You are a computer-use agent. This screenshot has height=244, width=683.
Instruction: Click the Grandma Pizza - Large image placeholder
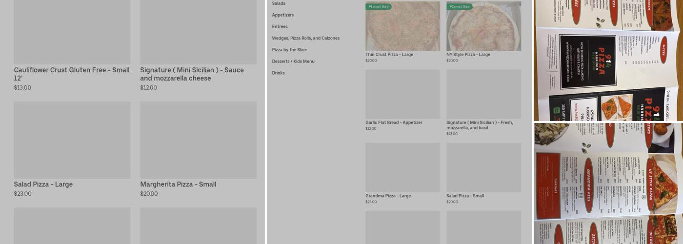tap(402, 167)
